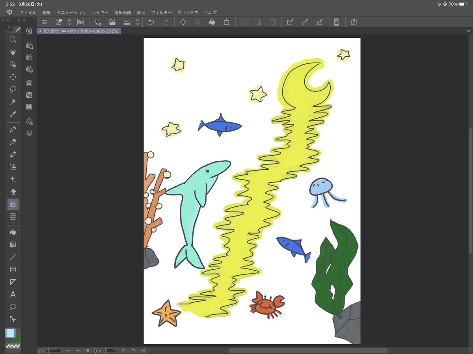Screen dimensions: 473x354
Task: Open the Clip Studio support help icon
Action: point(354,22)
